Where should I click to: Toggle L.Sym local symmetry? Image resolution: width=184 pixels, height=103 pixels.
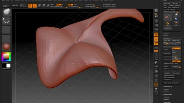(x=156, y=48)
